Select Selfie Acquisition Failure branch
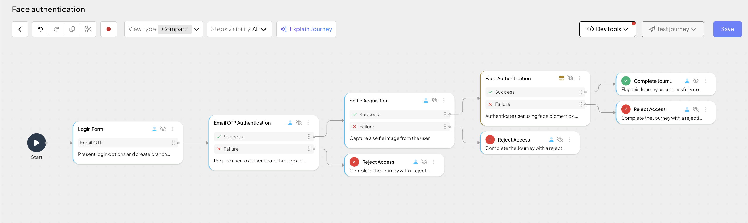 400,127
